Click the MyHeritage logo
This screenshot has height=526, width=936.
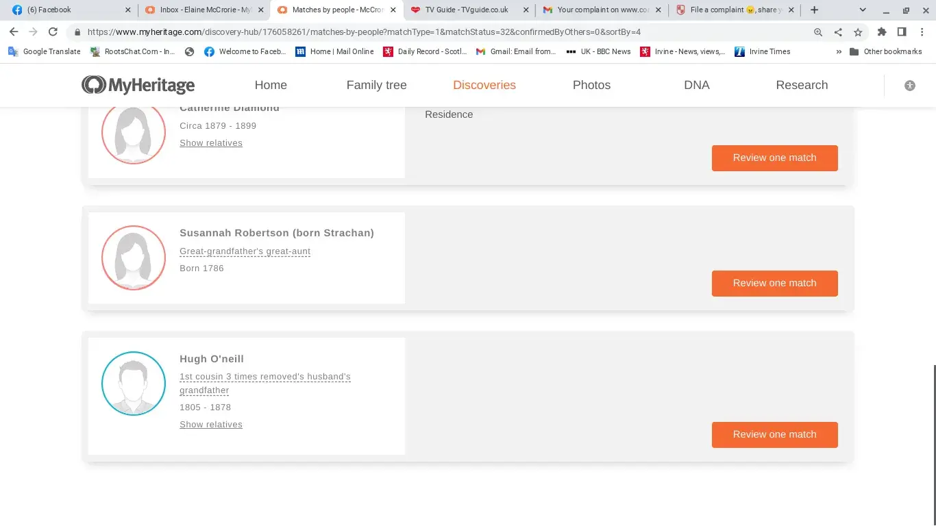point(138,85)
